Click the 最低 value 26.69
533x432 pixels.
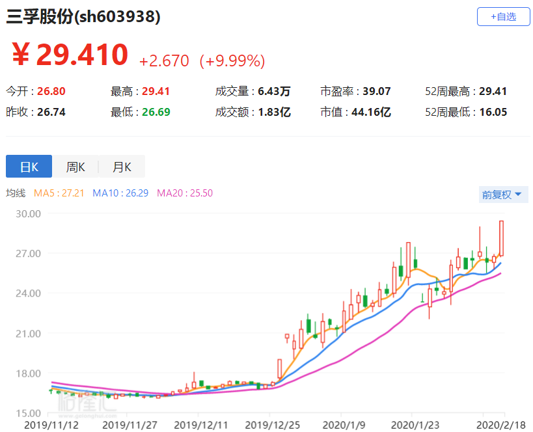(156, 112)
